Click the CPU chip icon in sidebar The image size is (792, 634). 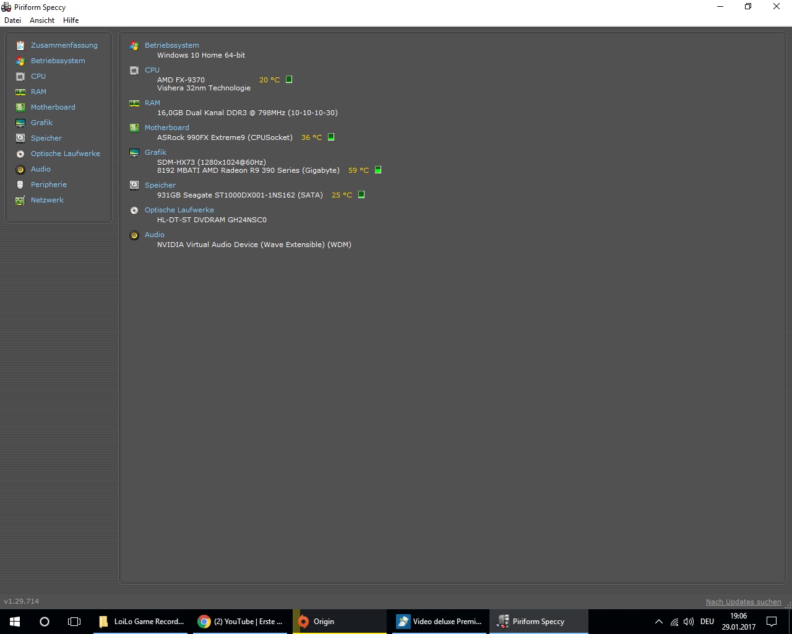point(20,76)
